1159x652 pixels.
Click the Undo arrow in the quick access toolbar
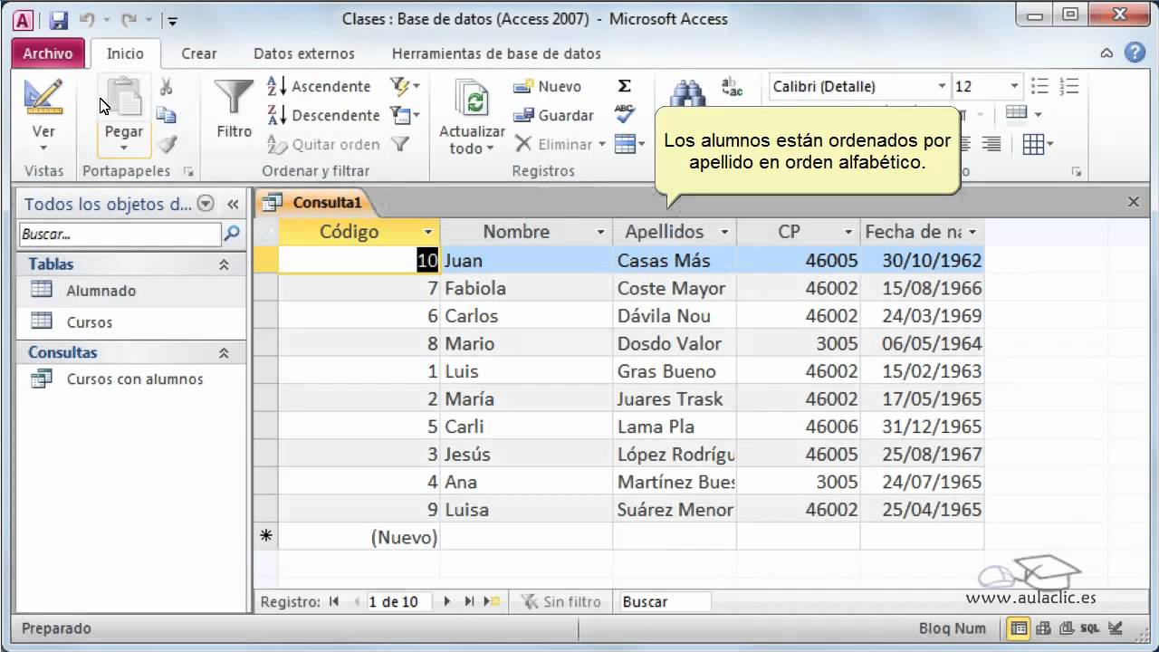87,19
